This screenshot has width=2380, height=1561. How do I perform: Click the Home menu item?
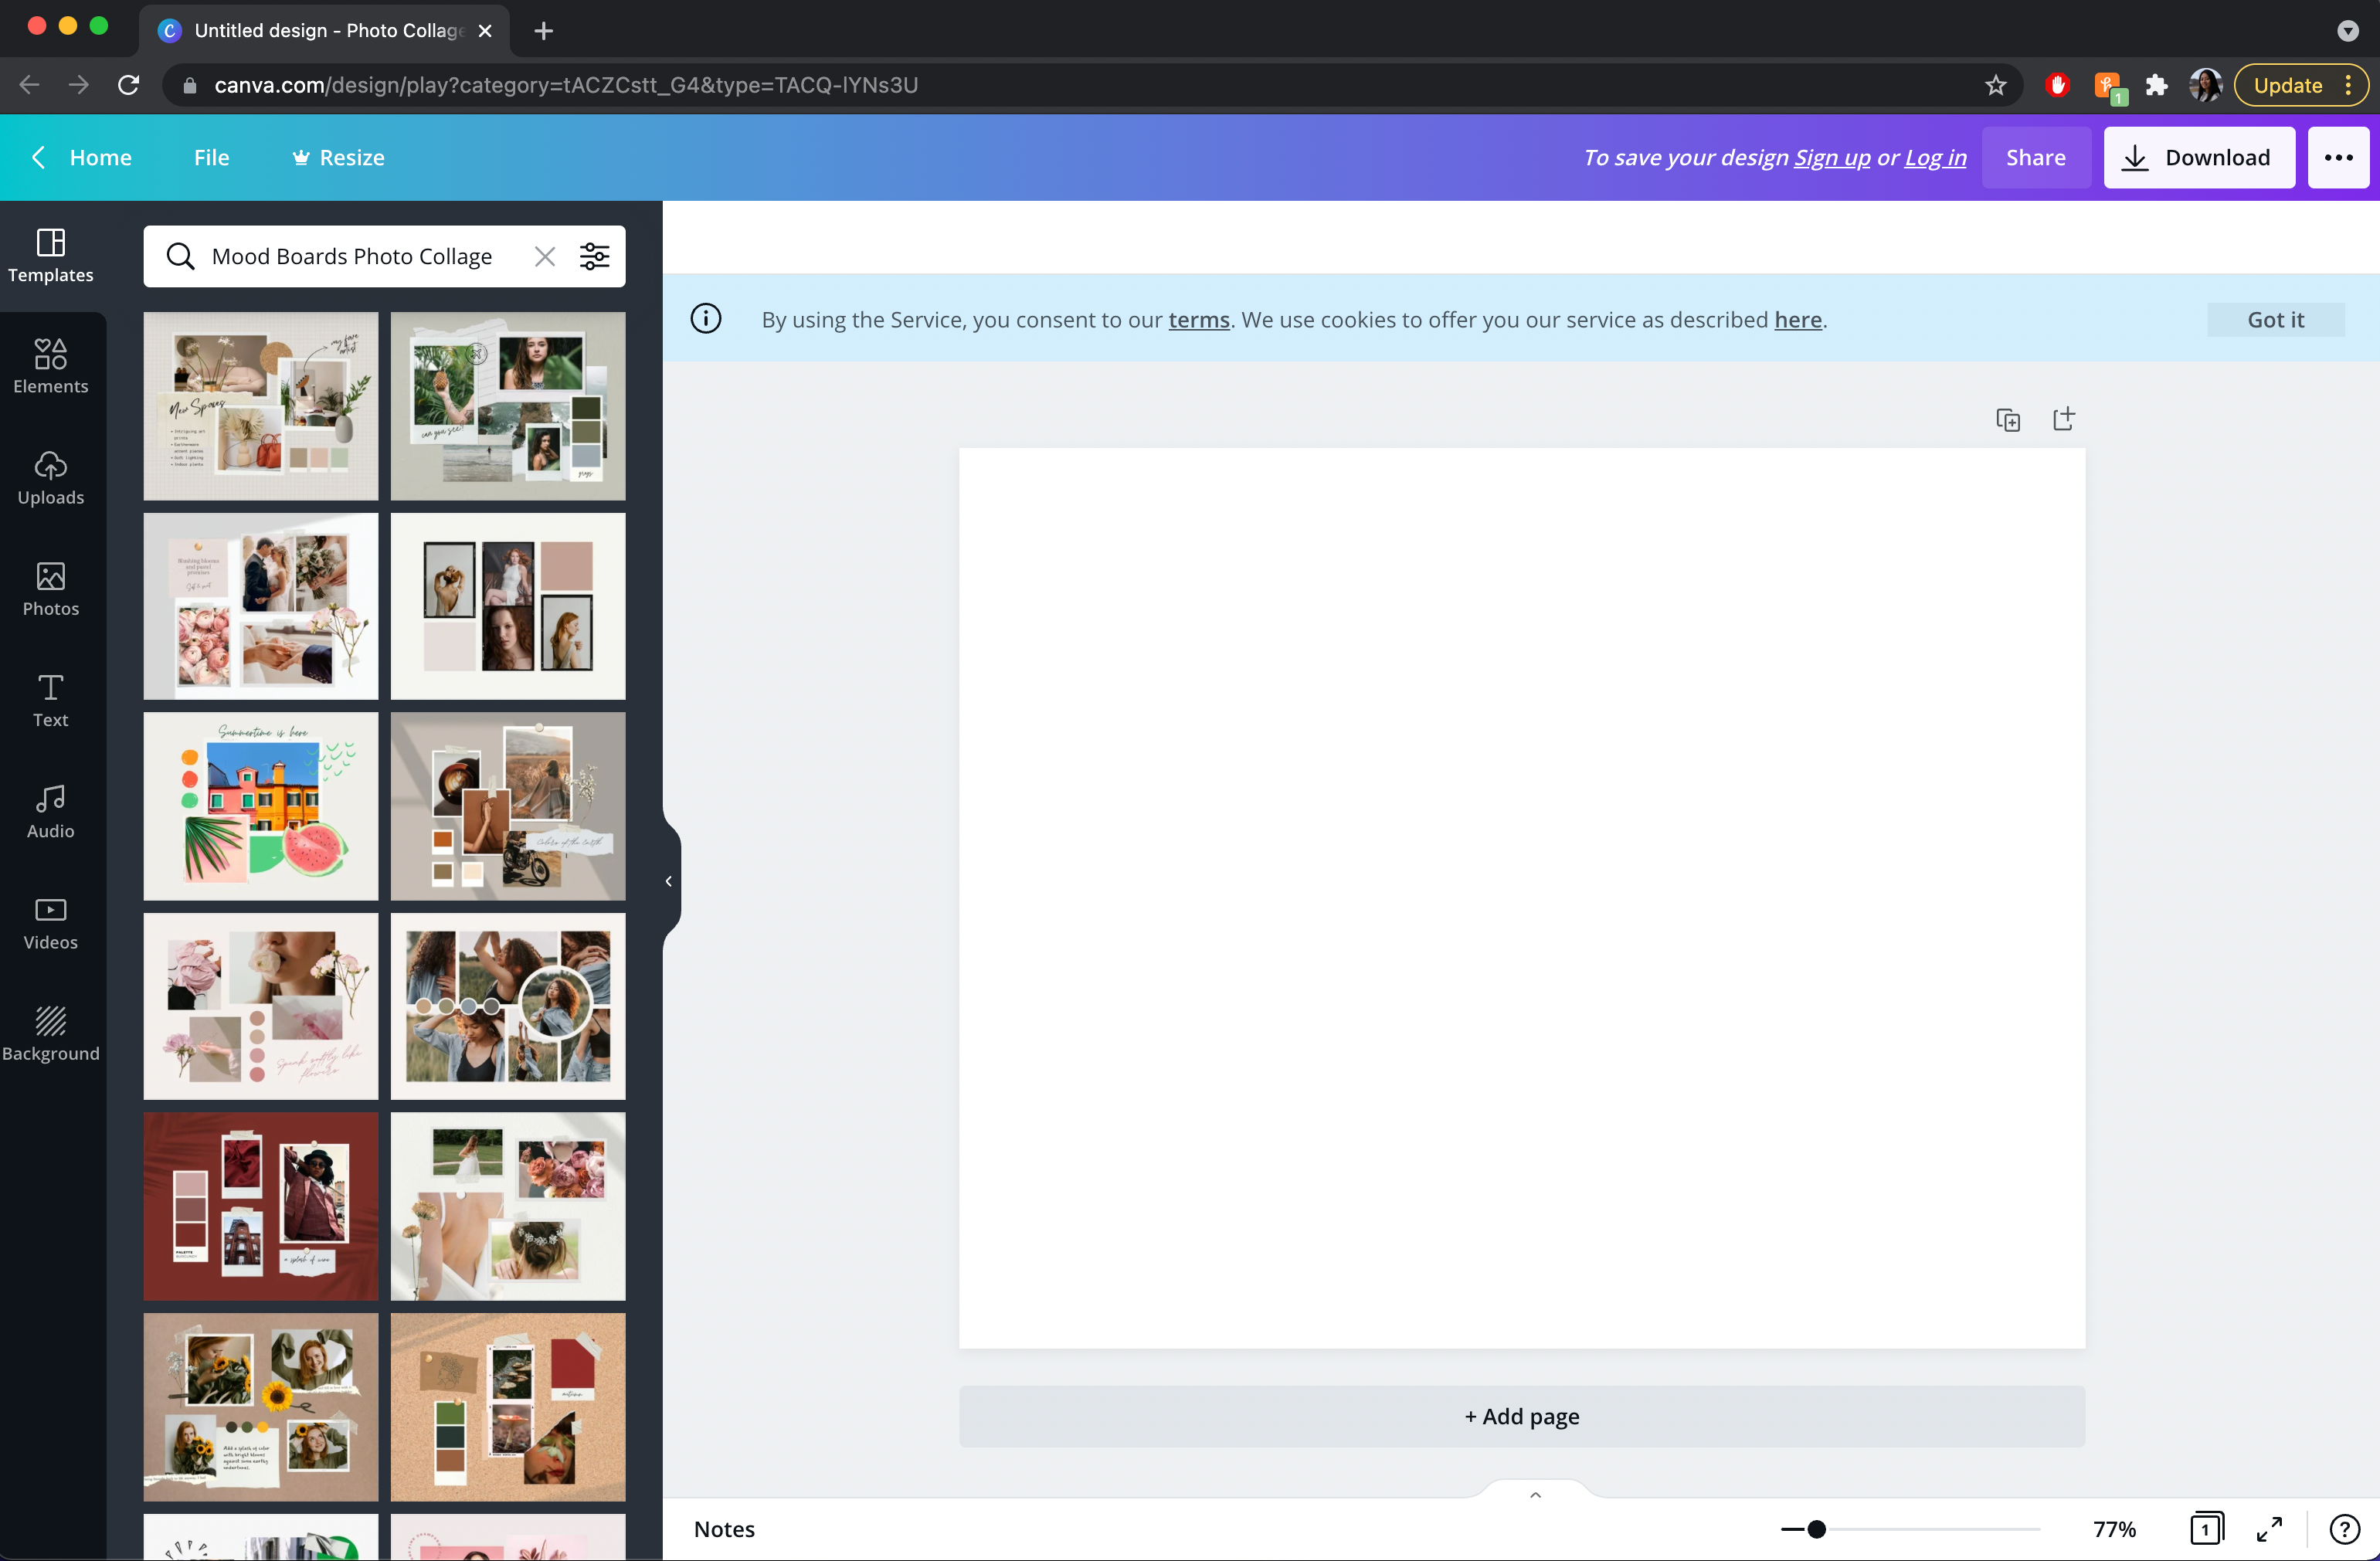click(100, 157)
